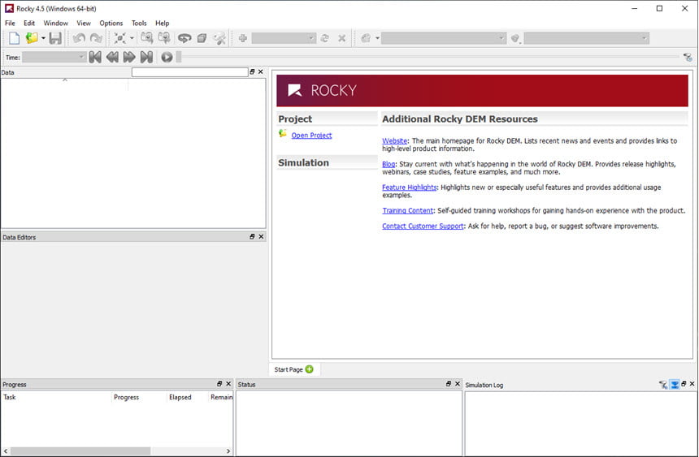Click the Progress panel scroll right arrow
Viewport: 699px width, 457px height.
[228, 451]
